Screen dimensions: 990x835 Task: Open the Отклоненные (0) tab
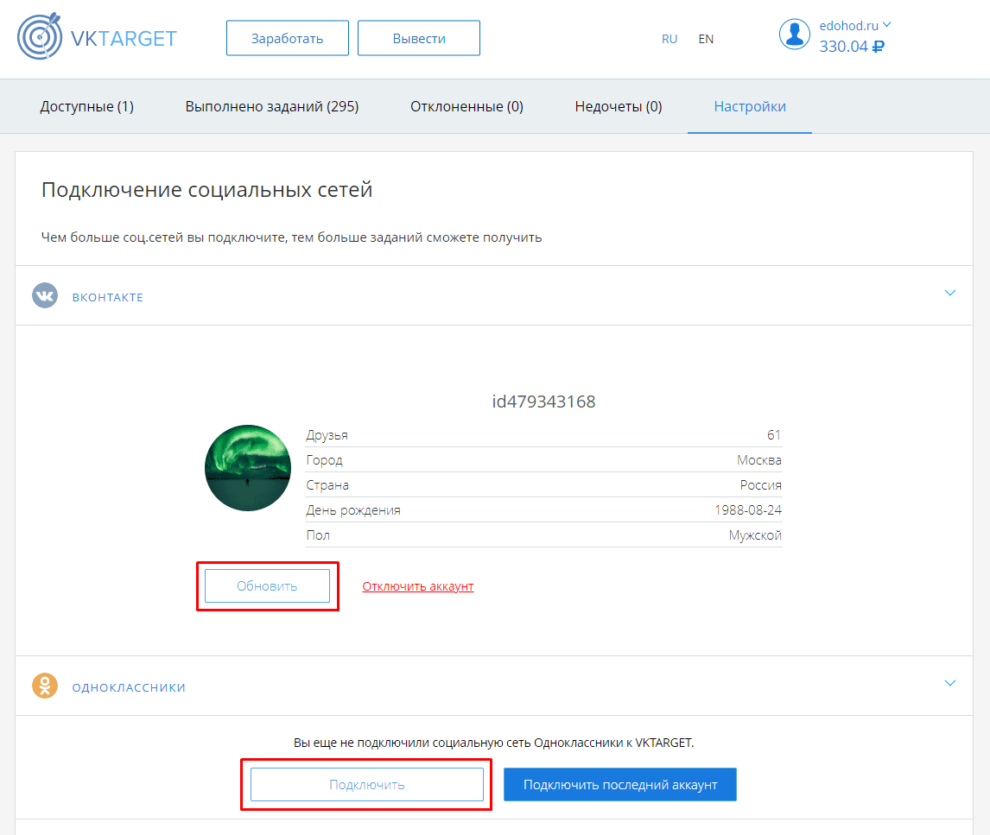[466, 107]
